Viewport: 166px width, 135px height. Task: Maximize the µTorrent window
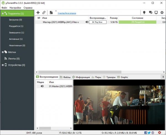tap(153, 3)
